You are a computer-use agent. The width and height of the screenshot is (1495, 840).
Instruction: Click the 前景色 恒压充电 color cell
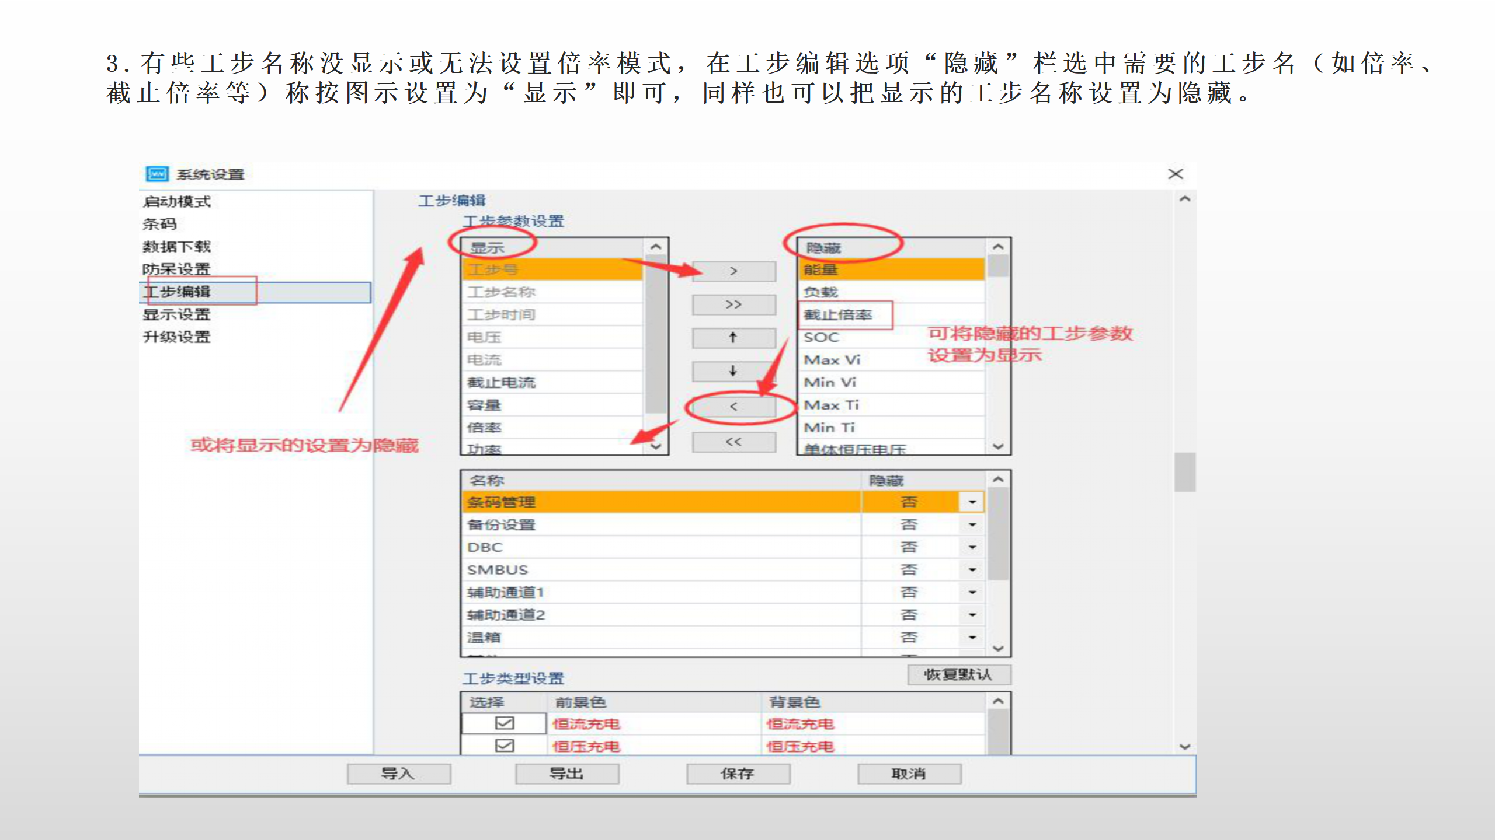(x=655, y=746)
